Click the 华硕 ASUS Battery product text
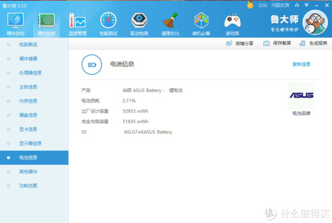Image resolution: width=332 pixels, height=223 pixels. [x=153, y=91]
